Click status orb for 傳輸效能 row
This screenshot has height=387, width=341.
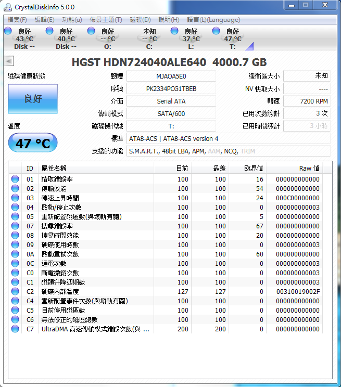pyautogui.click(x=15, y=188)
